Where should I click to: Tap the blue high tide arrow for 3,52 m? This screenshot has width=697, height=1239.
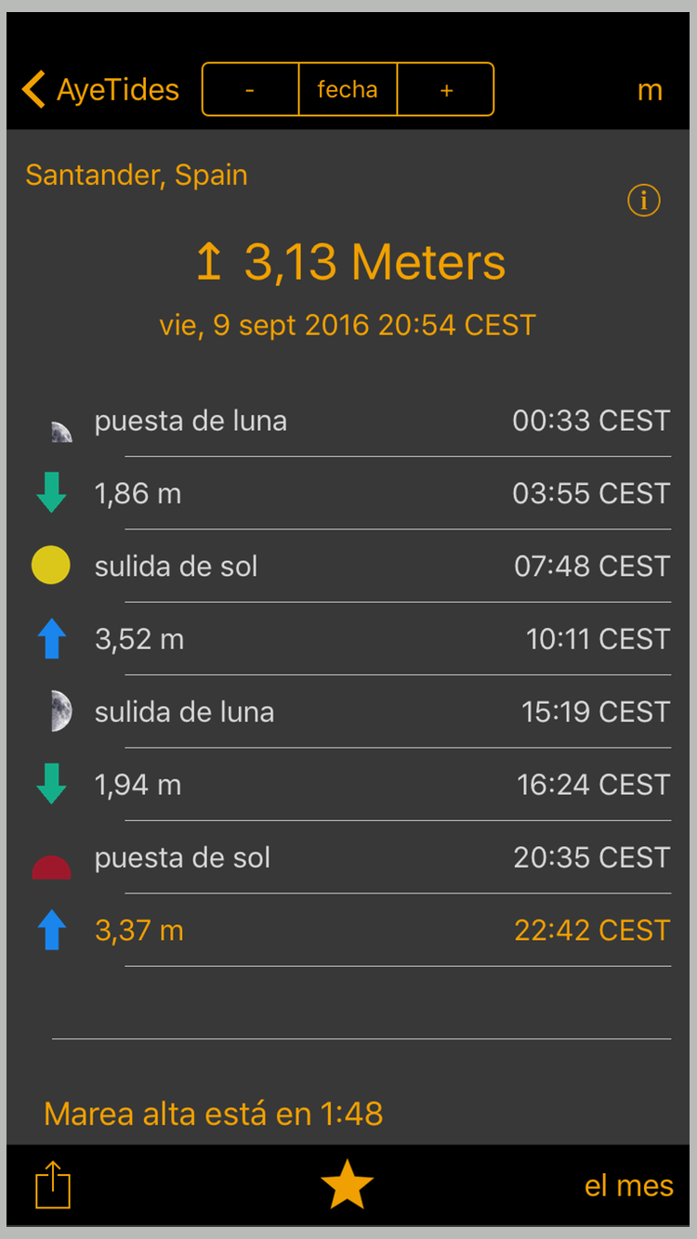pos(51,639)
